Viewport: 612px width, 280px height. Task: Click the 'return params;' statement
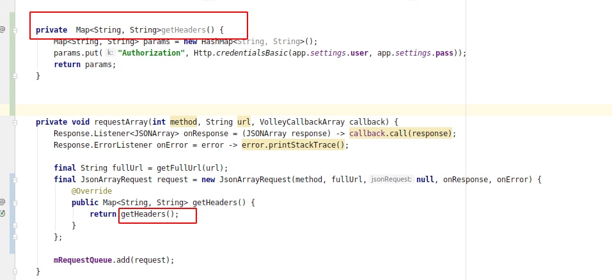tap(85, 65)
